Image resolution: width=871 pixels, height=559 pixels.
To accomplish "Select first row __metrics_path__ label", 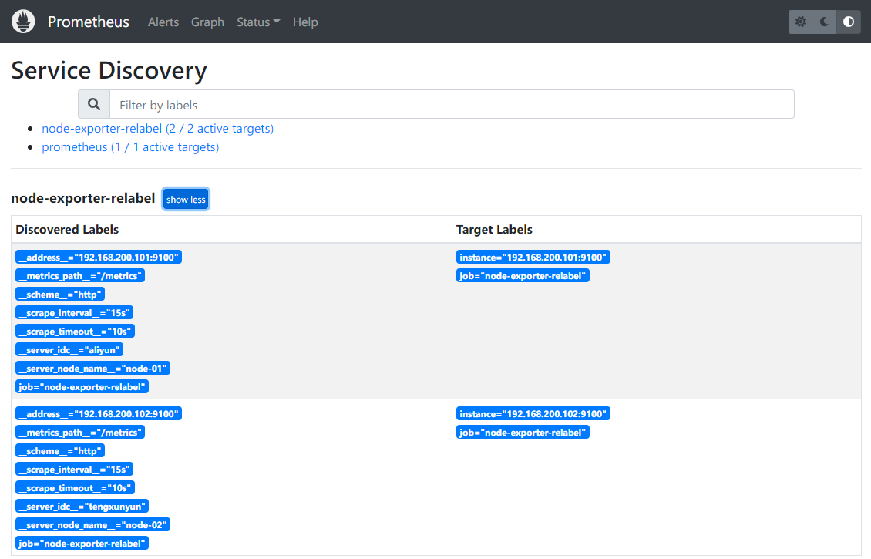I will point(80,275).
